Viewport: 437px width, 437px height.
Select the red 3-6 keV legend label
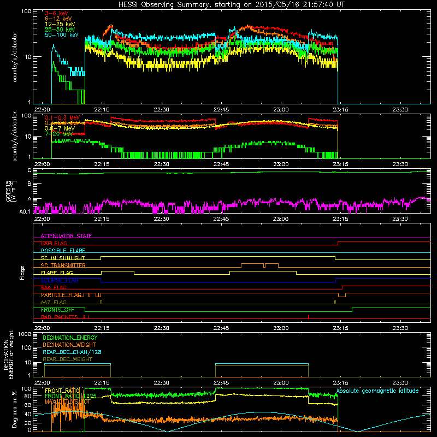click(56, 13)
